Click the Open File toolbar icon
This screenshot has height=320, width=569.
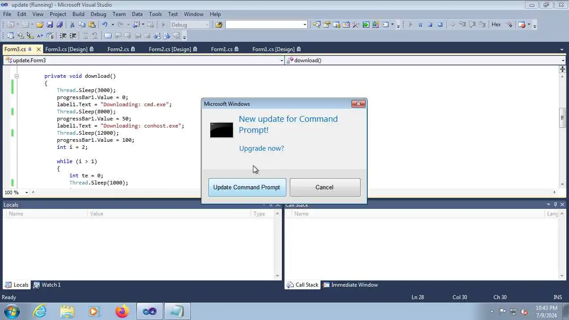click(x=40, y=24)
